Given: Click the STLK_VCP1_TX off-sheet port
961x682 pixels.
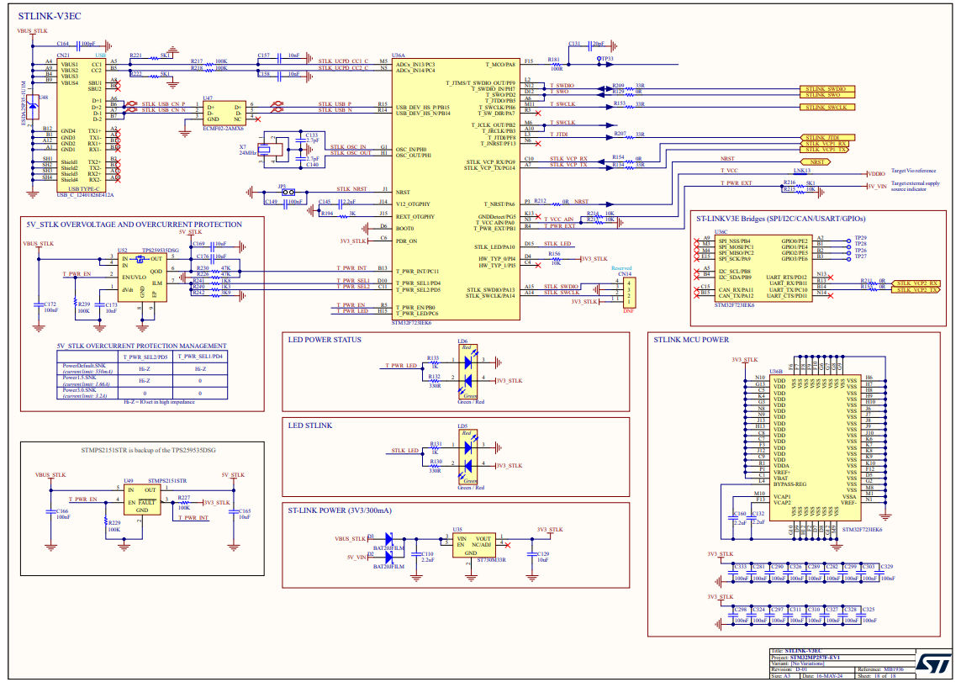Looking at the screenshot, I should tap(825, 150).
